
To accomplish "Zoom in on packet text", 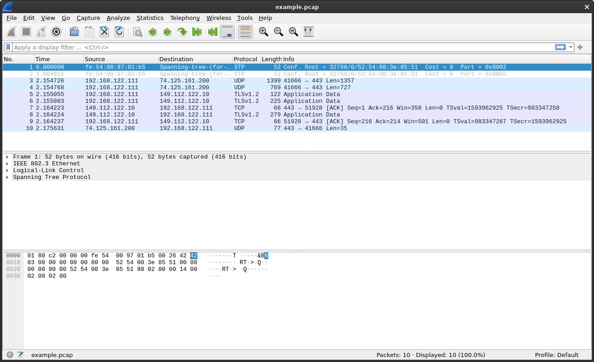I will (263, 32).
